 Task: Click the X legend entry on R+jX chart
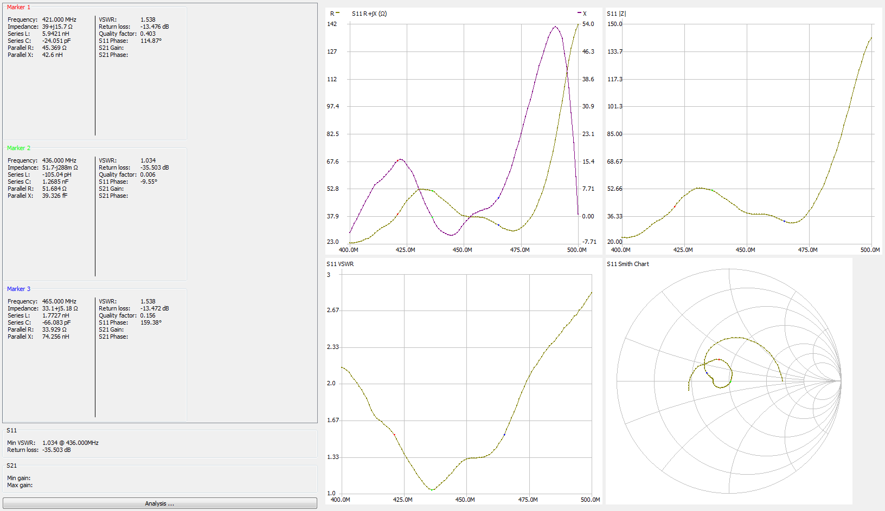pos(582,14)
